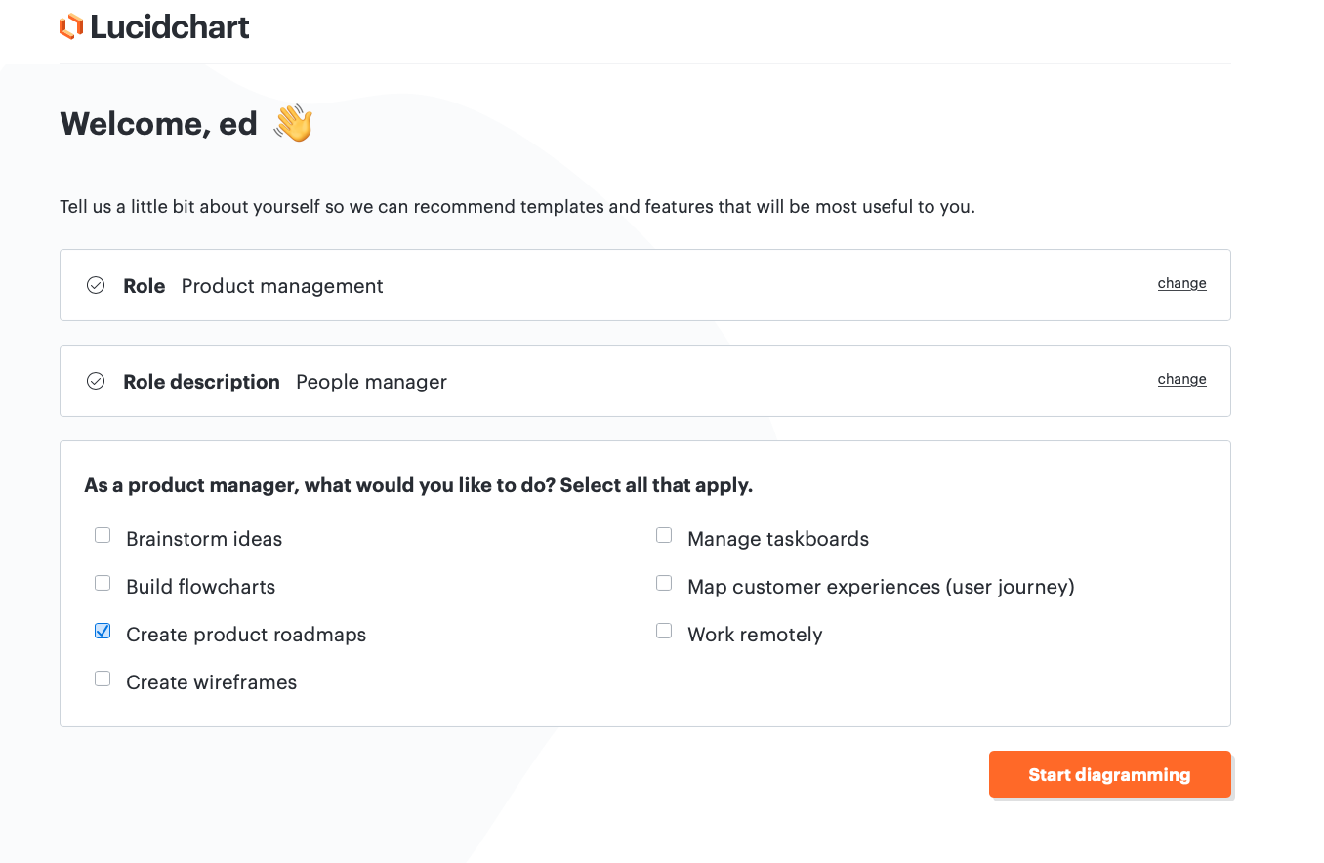Tick the Create wireframes checkbox

(x=103, y=678)
